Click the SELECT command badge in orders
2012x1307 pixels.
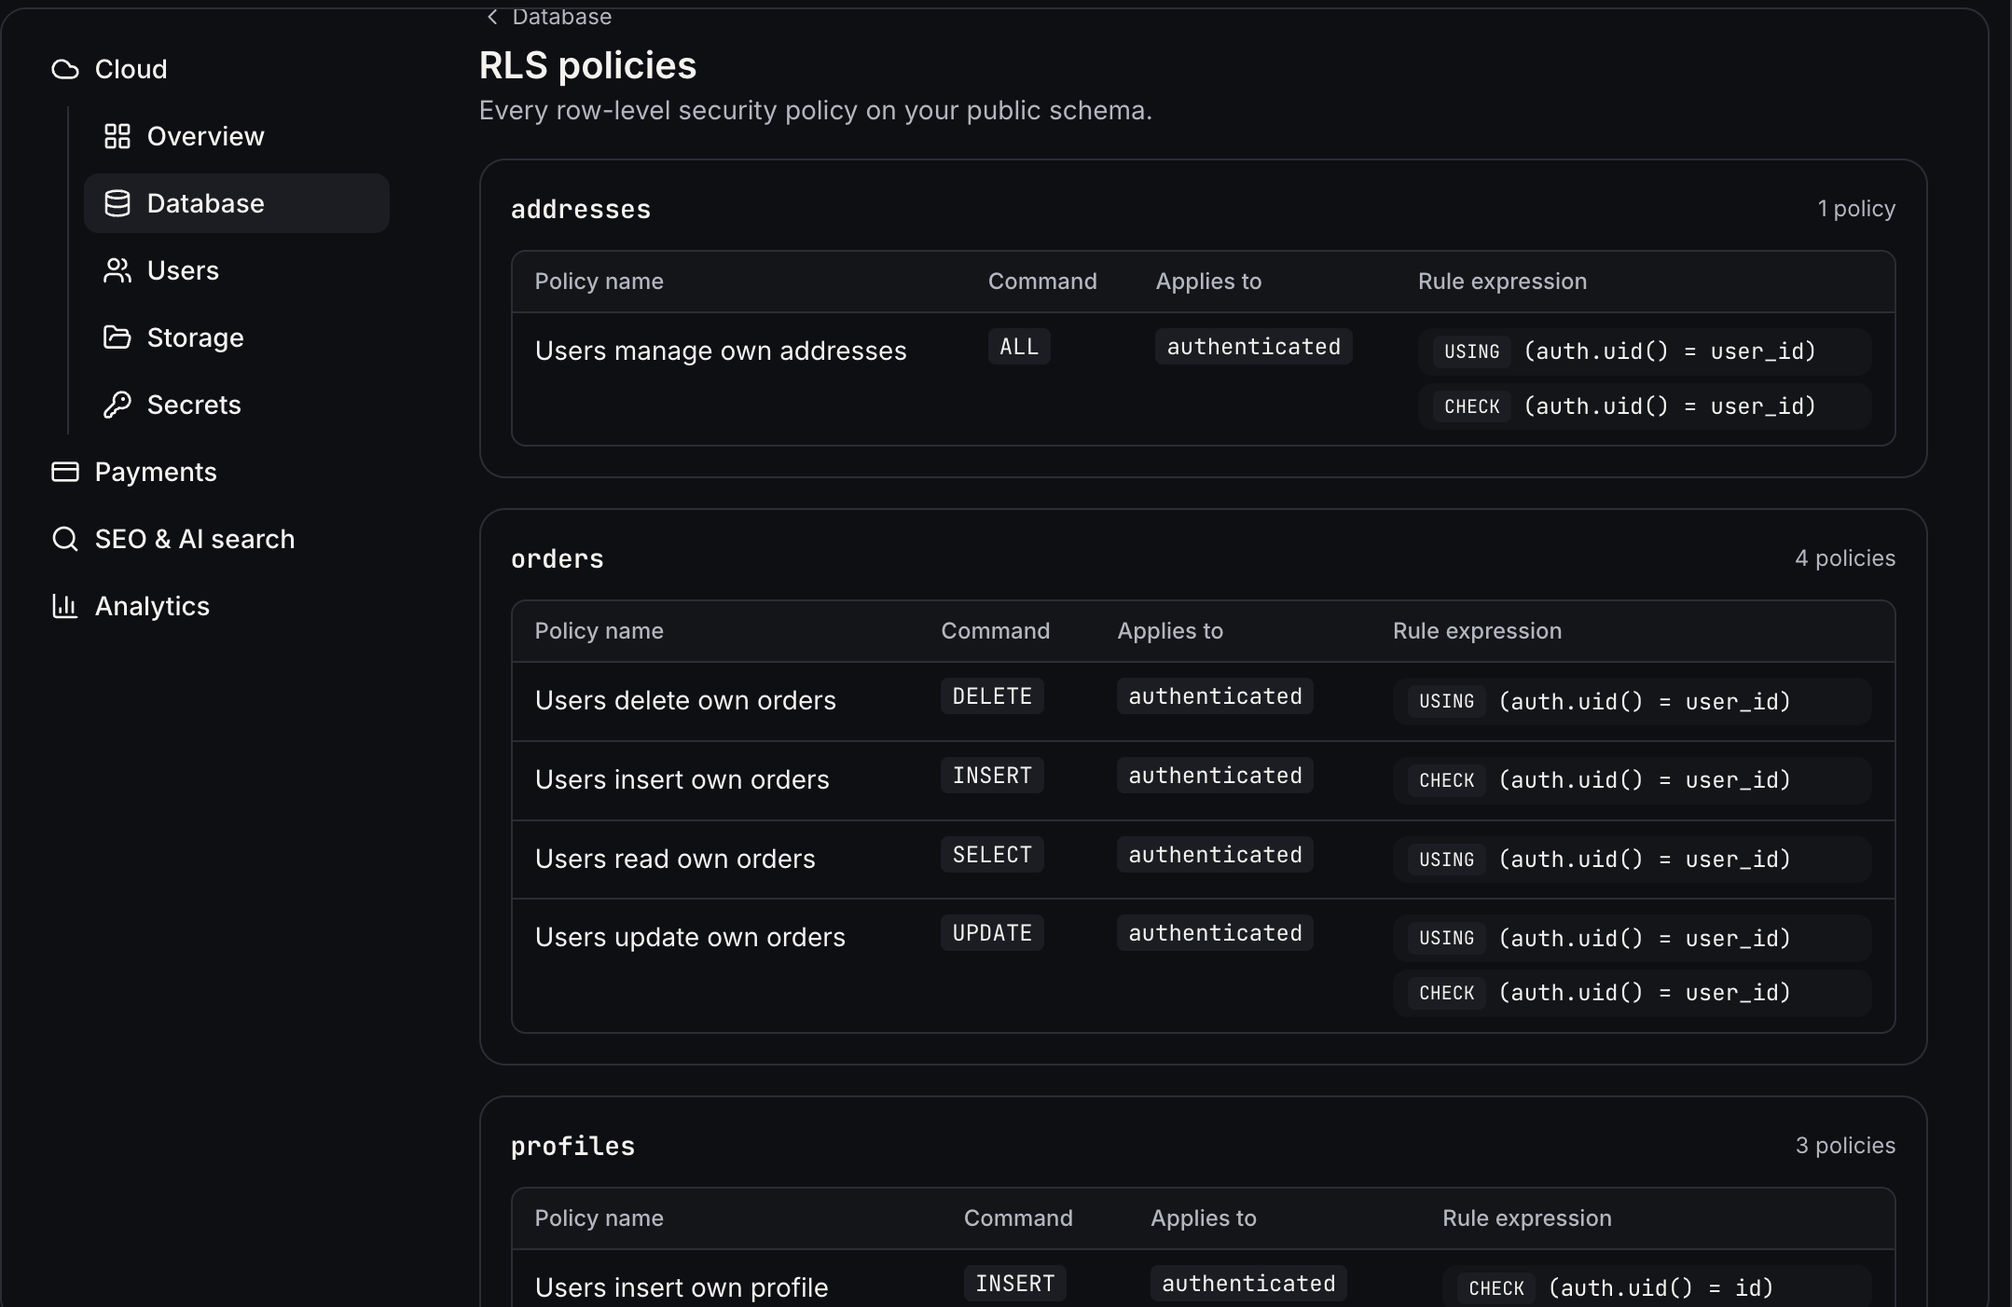point(992,855)
